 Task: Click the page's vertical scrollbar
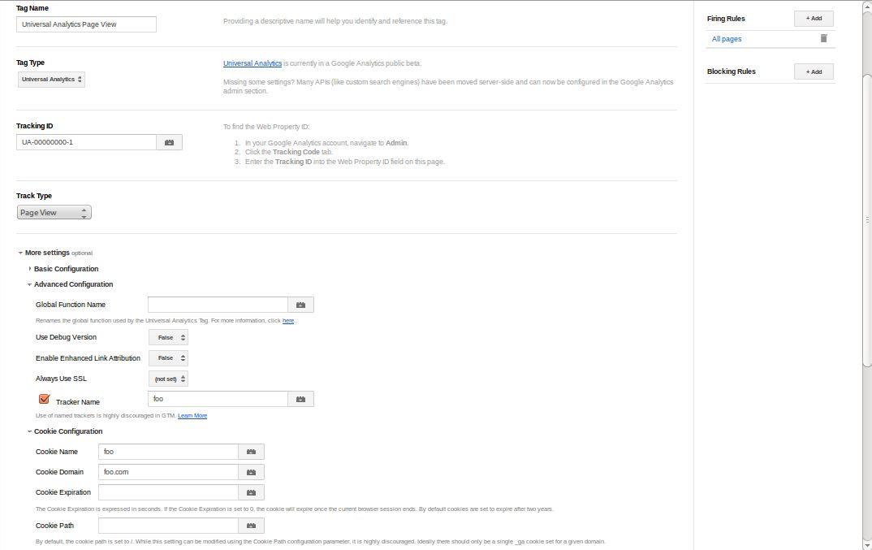click(867, 220)
